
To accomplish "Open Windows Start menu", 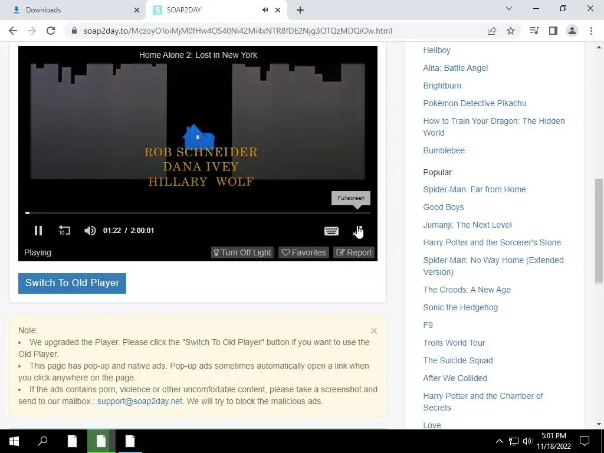I will click(x=14, y=441).
